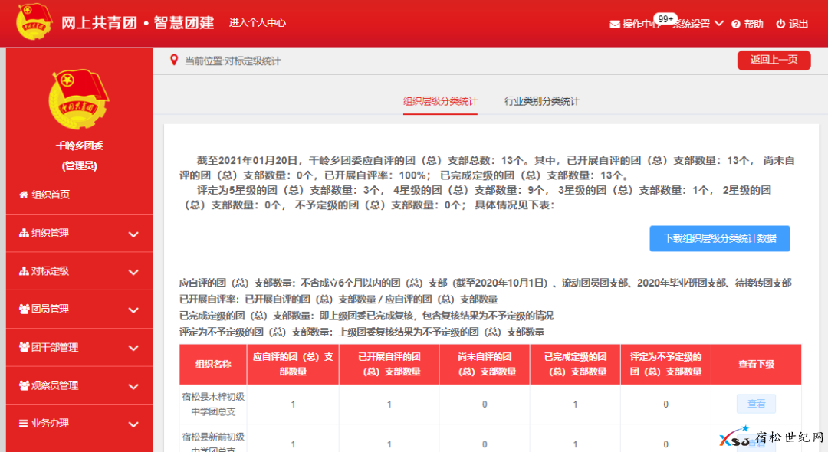Click the 当前位置:对标定级统计 breadcrumb text
This screenshot has width=828, height=452.
point(232,61)
